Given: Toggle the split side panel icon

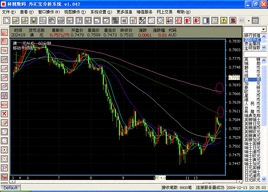Looking at the screenshot, I should tap(206, 20).
